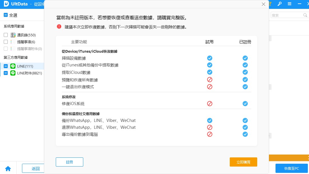Click the 導出備份數據到電腦 feature text
309x174 pixels.
(x=80, y=135)
